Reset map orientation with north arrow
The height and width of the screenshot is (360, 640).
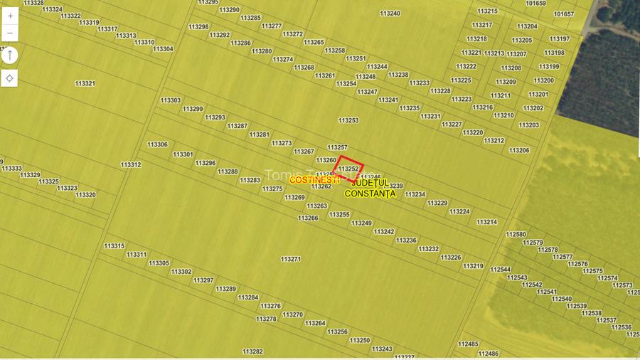point(9,55)
